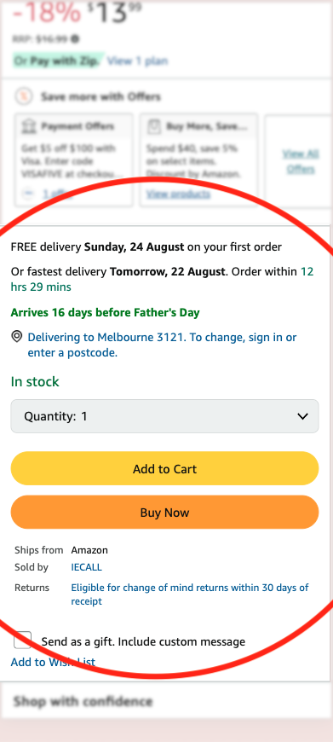Add the item to cart

click(x=165, y=468)
